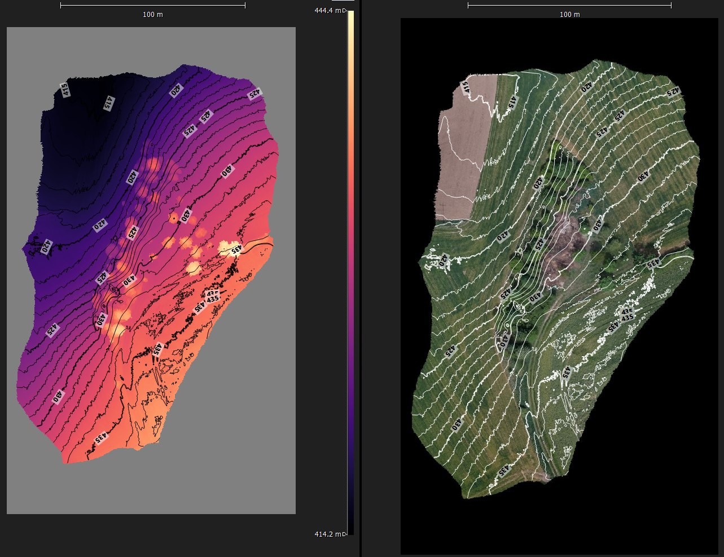Click the 100 m scale label above elevation map
Viewport: 724px width, 557px height.
tap(152, 14)
